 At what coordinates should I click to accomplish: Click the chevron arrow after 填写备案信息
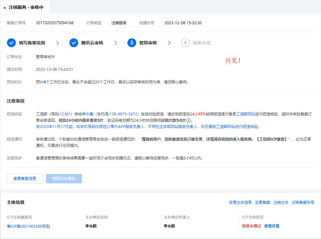click(x=57, y=43)
